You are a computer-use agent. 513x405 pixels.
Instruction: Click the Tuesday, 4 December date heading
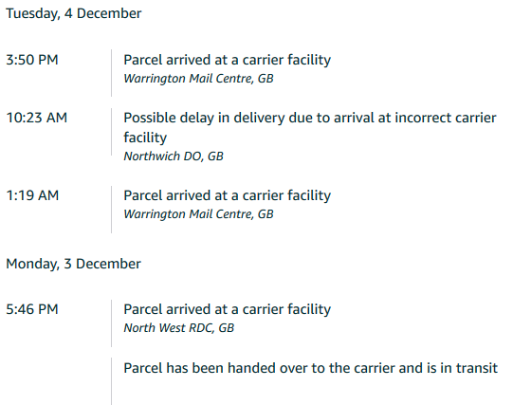[x=74, y=13]
